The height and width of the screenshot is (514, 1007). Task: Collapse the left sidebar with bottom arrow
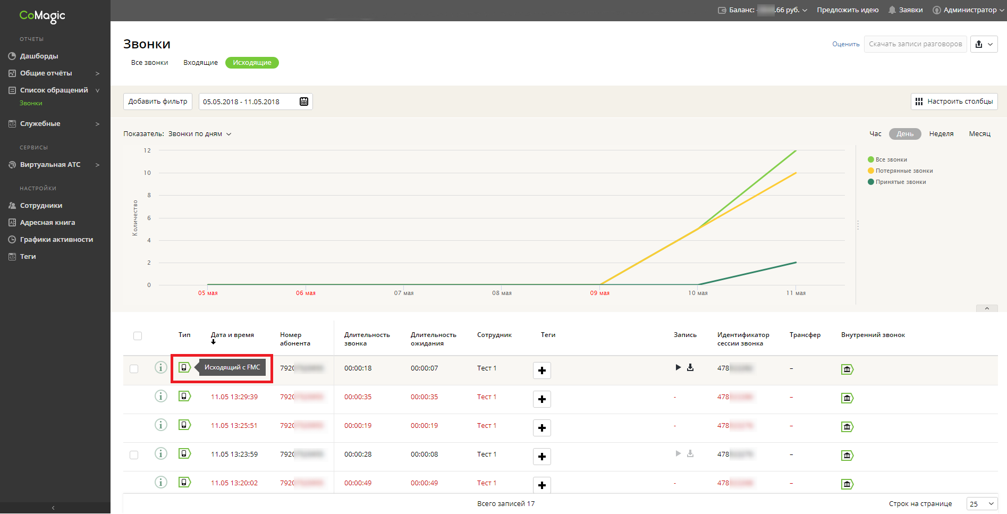pos(53,508)
